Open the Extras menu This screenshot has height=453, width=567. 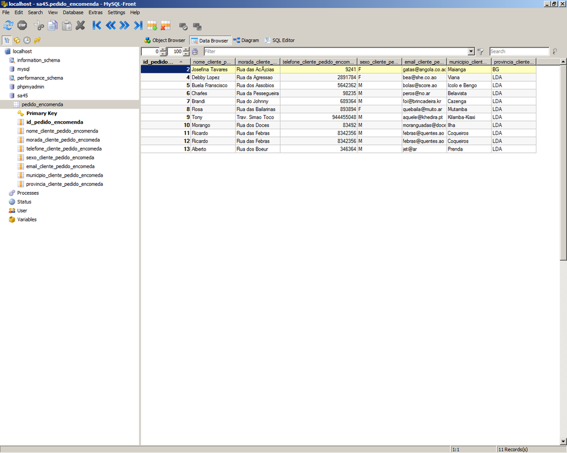(x=95, y=12)
